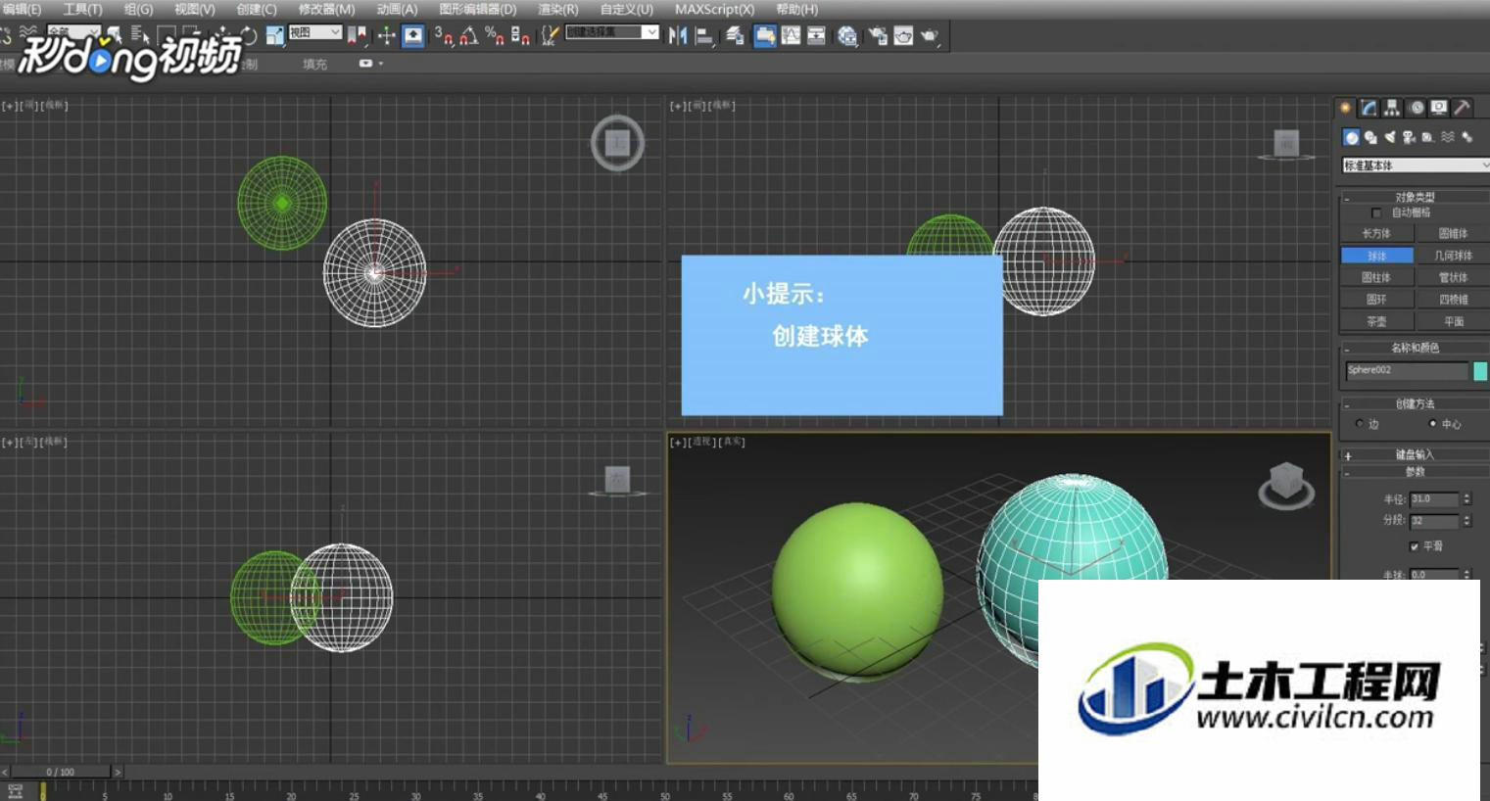Collapse the 参数 rollout
1490x801 pixels.
(x=1415, y=472)
